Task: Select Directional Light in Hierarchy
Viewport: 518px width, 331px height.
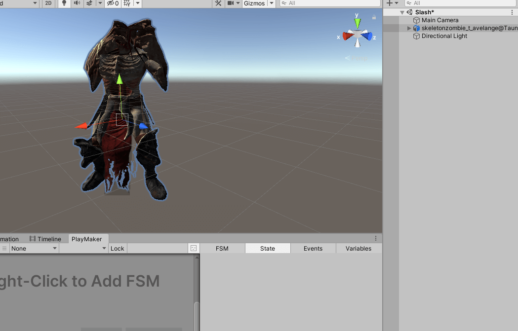Action: (x=444, y=36)
